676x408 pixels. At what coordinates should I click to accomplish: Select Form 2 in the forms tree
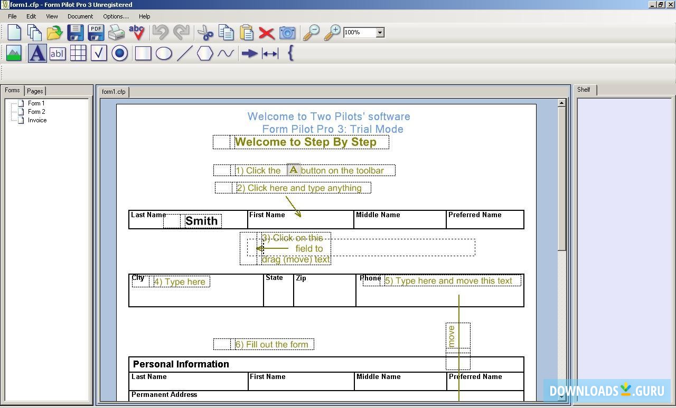36,112
